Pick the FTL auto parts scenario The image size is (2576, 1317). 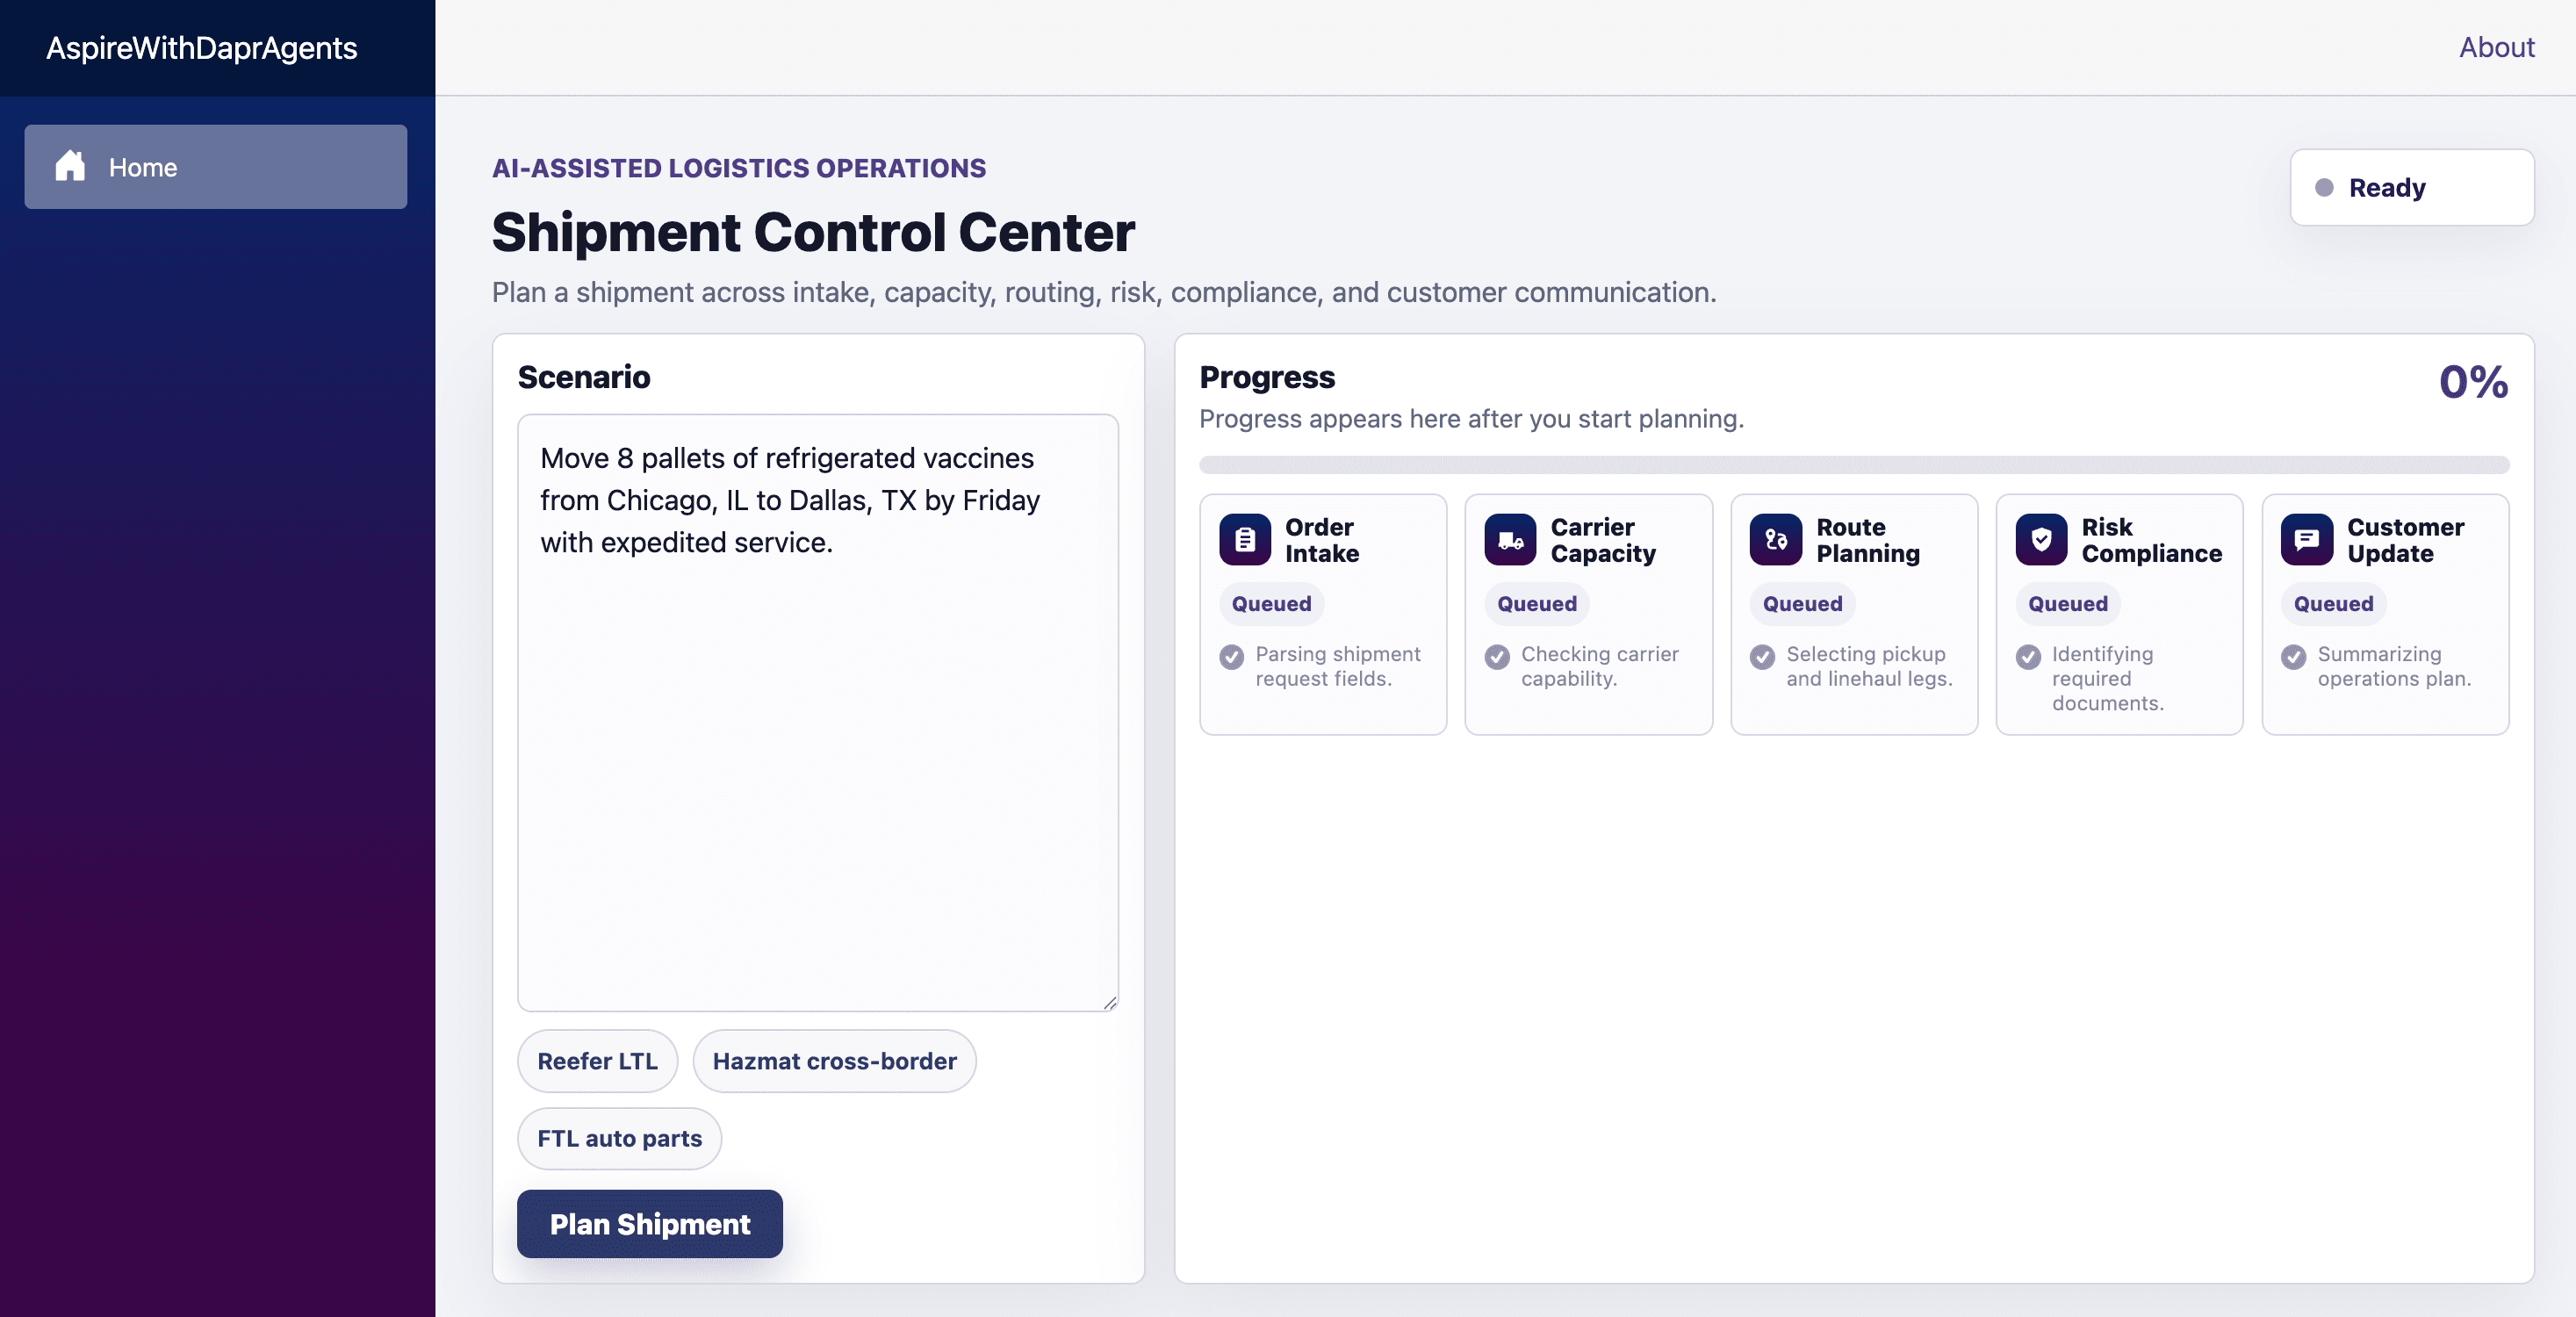(620, 1138)
